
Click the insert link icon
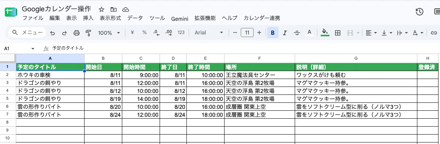[x=434, y=33]
